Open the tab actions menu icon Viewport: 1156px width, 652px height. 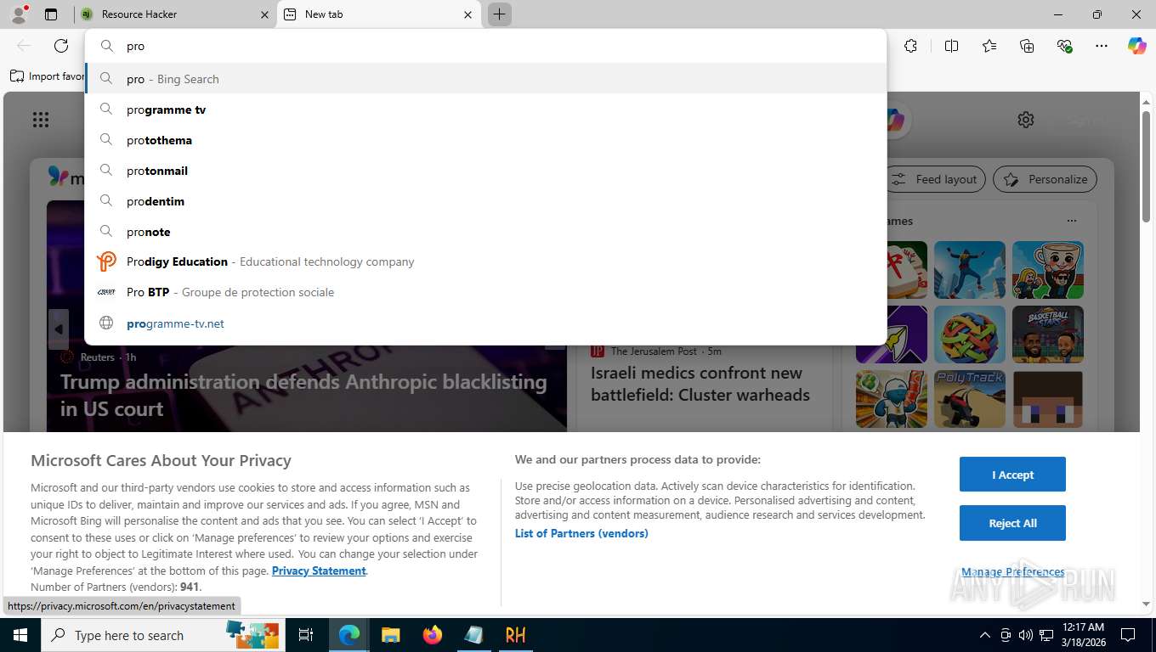point(51,14)
